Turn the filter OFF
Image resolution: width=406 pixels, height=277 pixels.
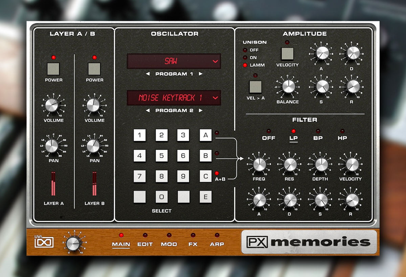tap(269, 138)
